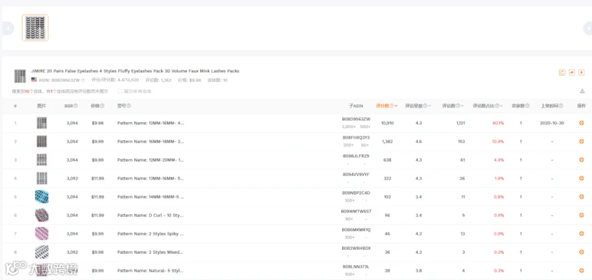
Task: Click the orange plus icon for B09NBP2C4D row
Action: 581,197
